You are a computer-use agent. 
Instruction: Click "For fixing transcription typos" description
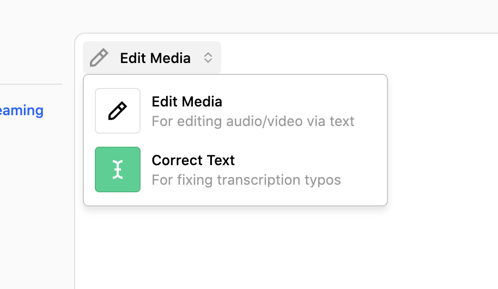pyautogui.click(x=246, y=180)
